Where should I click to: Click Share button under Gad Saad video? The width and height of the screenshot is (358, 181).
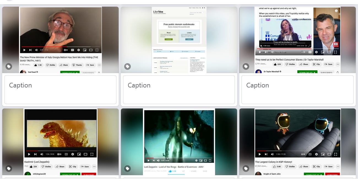point(64,65)
